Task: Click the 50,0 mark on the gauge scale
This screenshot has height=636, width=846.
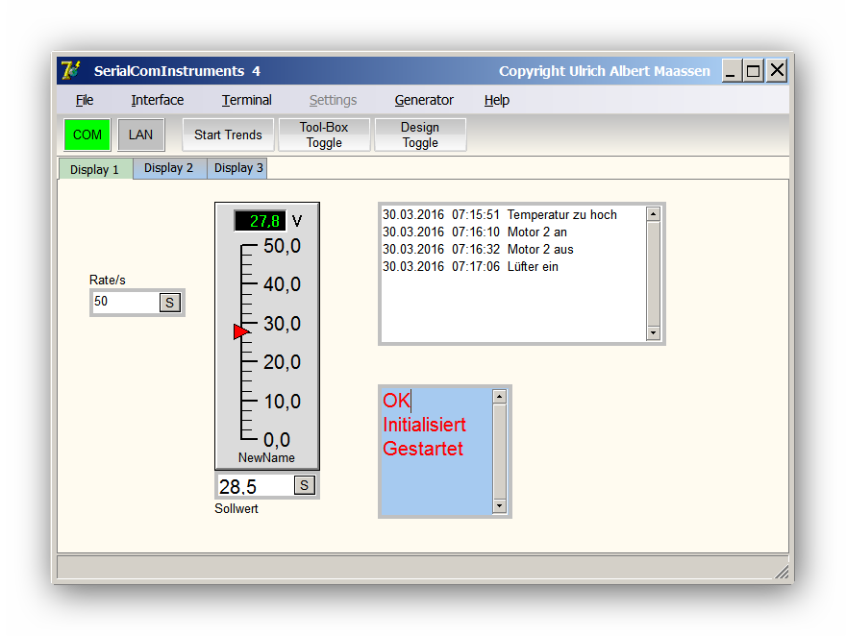Action: pyautogui.click(x=282, y=246)
